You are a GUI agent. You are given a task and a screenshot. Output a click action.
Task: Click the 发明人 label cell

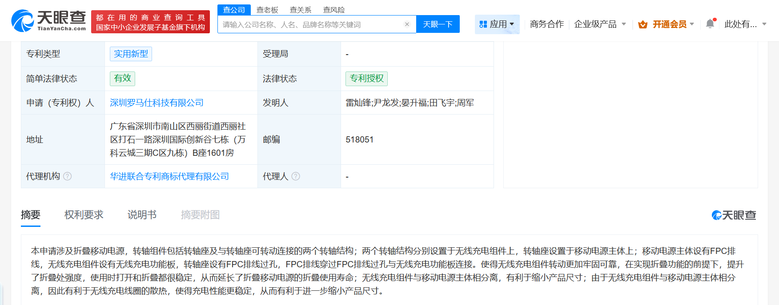(299, 103)
